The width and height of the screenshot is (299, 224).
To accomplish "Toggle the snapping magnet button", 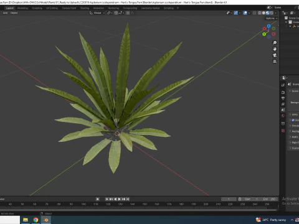I will [116, 13].
